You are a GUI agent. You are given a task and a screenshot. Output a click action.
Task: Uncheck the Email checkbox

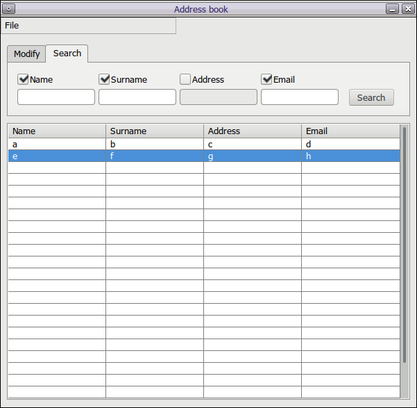click(266, 79)
